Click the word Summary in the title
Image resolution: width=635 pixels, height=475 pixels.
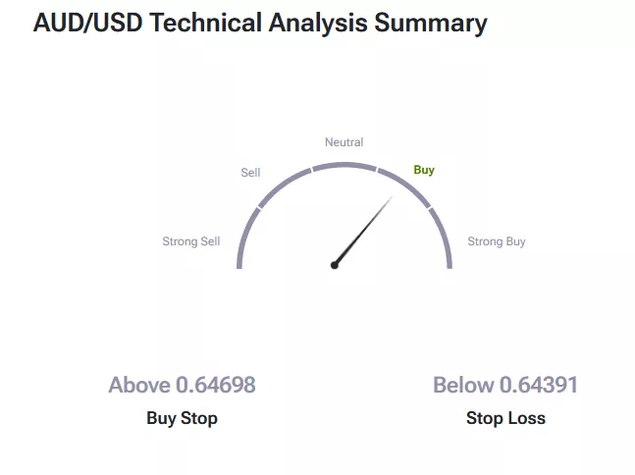(x=431, y=24)
